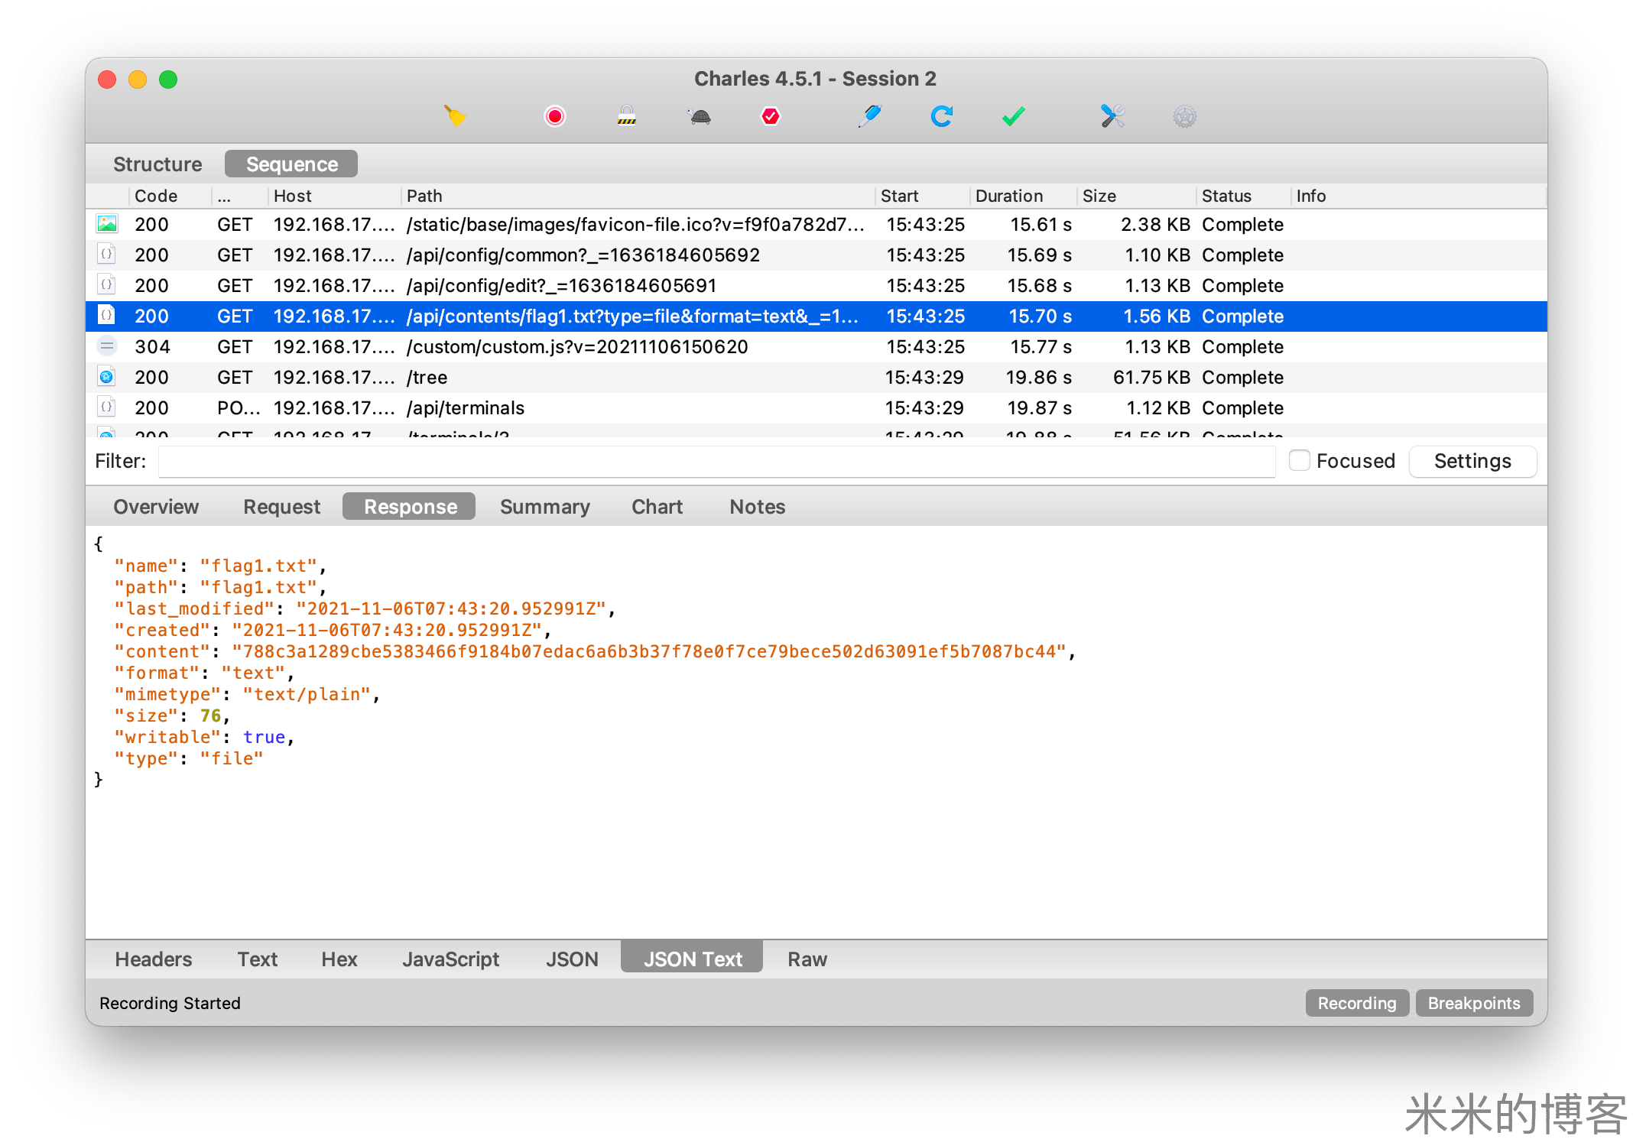Viewport: 1633px width, 1139px height.
Task: Toggle SSL proxying padlock icon
Action: point(627,116)
